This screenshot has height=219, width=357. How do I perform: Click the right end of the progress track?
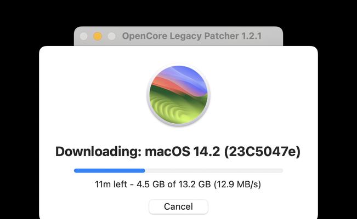280,171
